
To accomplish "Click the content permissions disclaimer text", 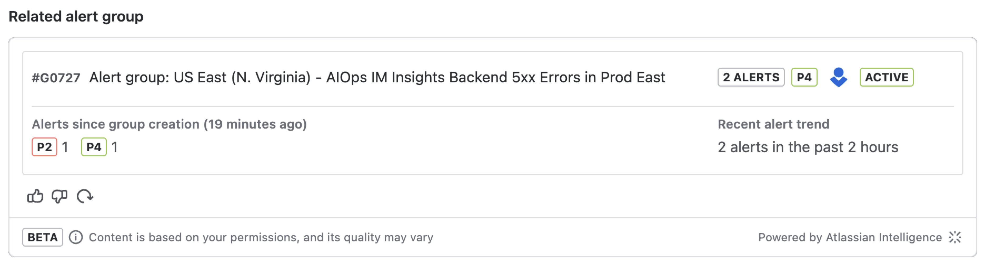I will coord(261,237).
